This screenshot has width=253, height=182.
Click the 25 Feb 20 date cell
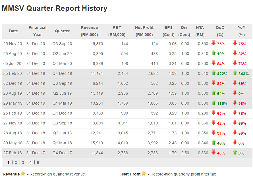(x=13, y=73)
